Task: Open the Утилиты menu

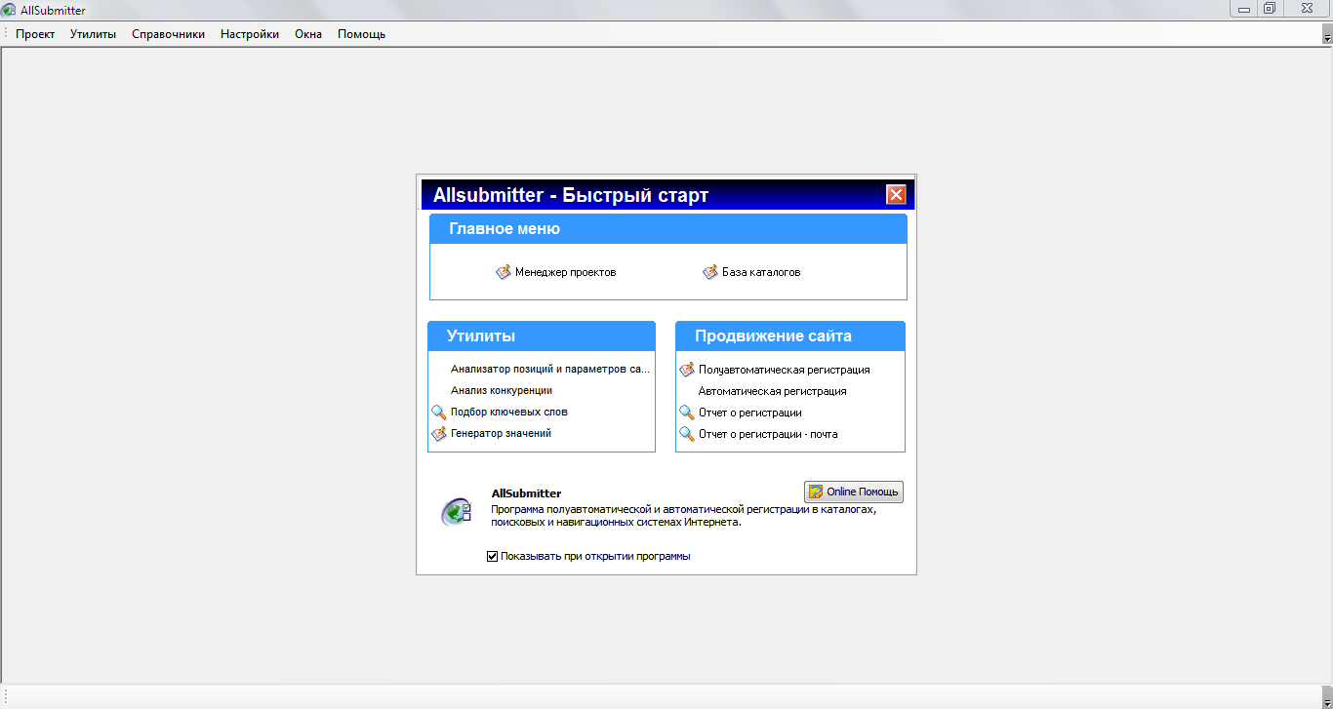Action: [93, 34]
